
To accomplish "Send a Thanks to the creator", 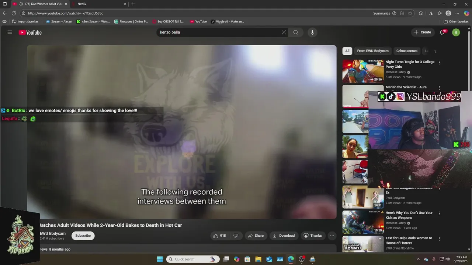I will pyautogui.click(x=313, y=236).
